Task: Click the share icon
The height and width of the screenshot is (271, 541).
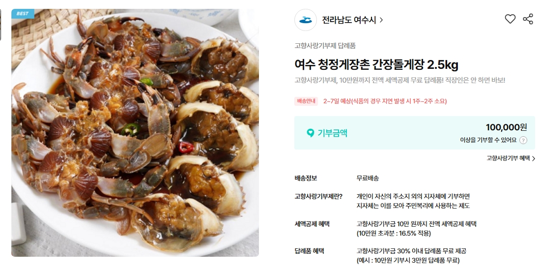Action: (x=528, y=19)
